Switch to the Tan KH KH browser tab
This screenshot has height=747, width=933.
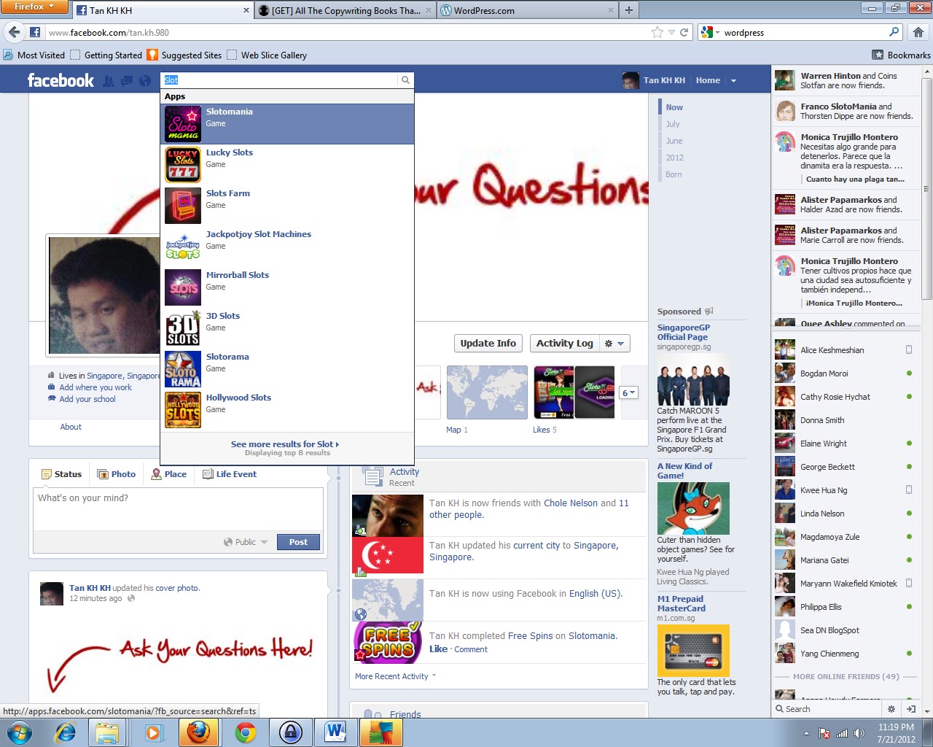tap(163, 10)
